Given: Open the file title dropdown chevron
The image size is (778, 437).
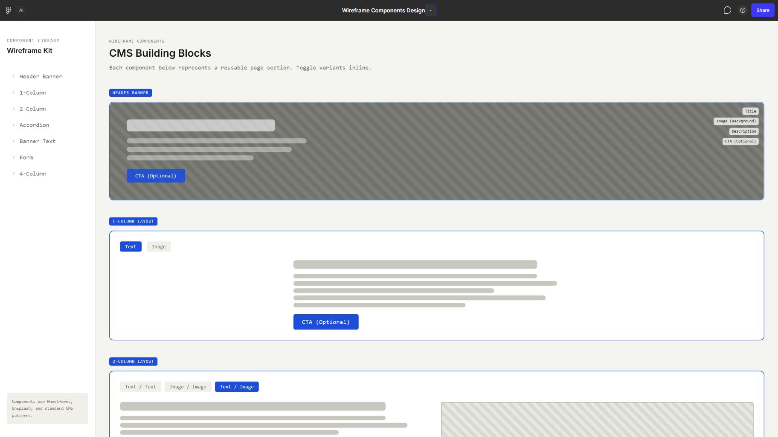Looking at the screenshot, I should coord(431,10).
